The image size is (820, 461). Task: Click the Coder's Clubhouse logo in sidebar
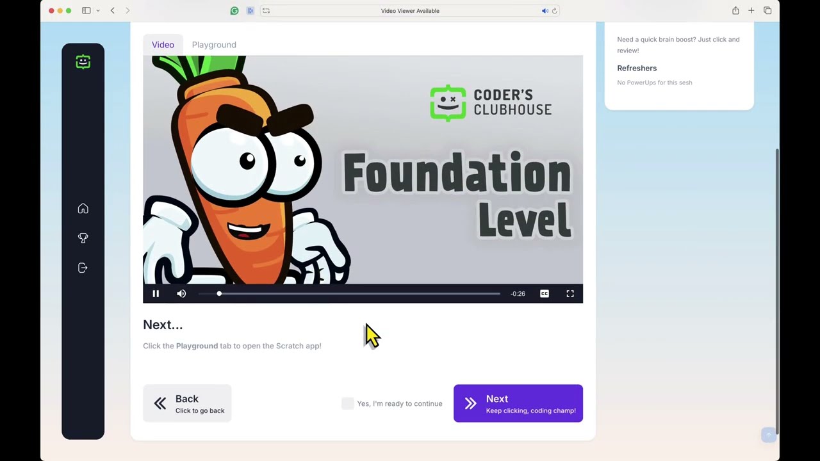coord(83,61)
